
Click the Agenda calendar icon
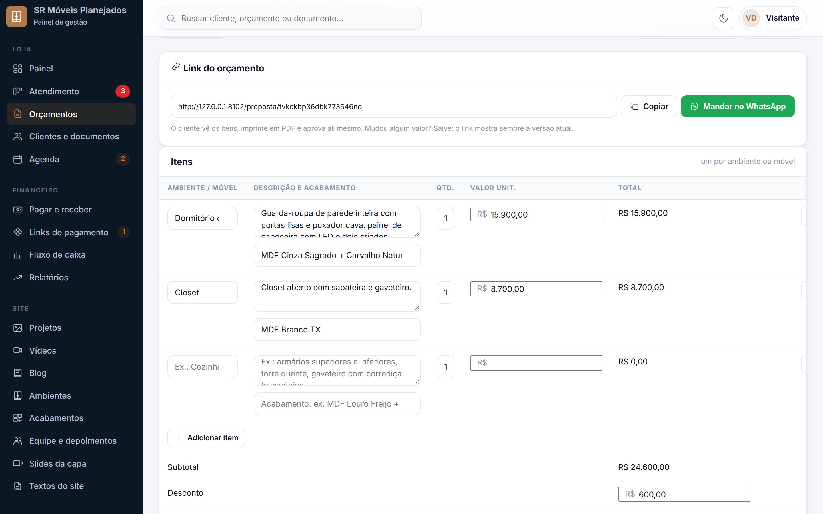(x=18, y=159)
